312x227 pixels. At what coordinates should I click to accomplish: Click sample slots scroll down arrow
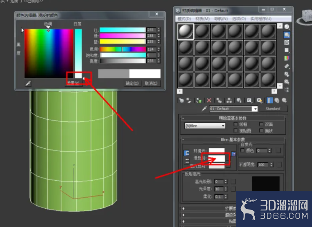pyautogui.click(x=280, y=86)
